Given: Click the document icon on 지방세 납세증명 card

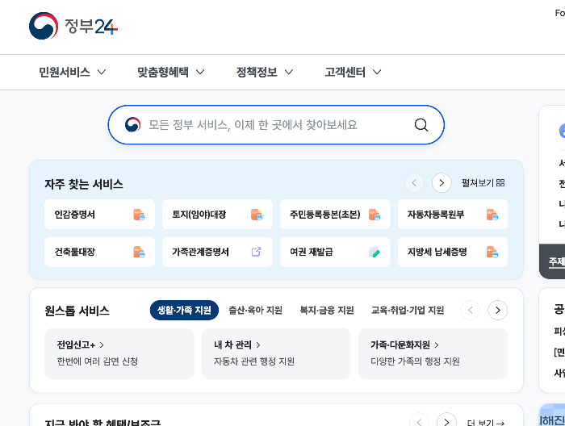Looking at the screenshot, I should click(x=492, y=252).
